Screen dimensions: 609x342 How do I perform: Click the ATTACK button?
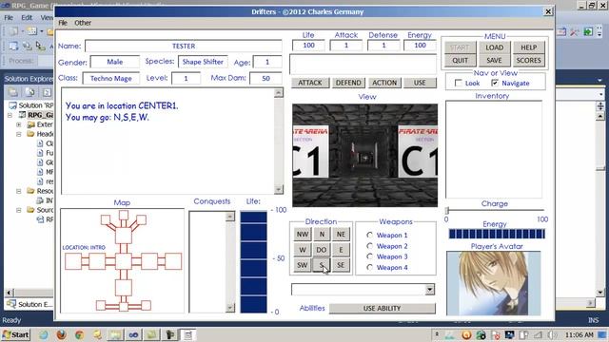pyautogui.click(x=310, y=83)
